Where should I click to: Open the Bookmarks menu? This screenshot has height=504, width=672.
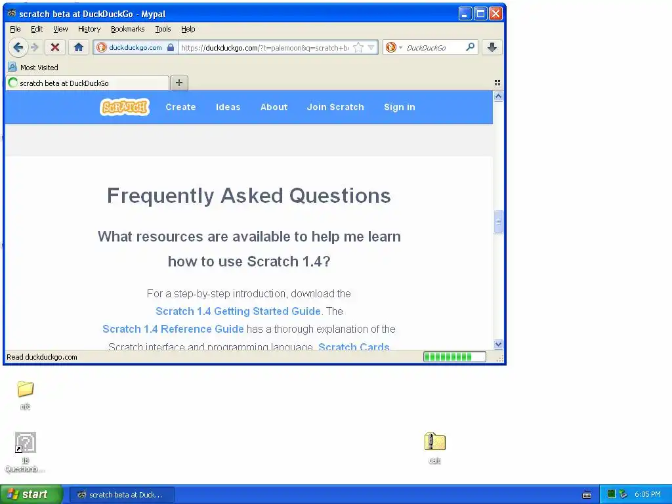coord(128,29)
